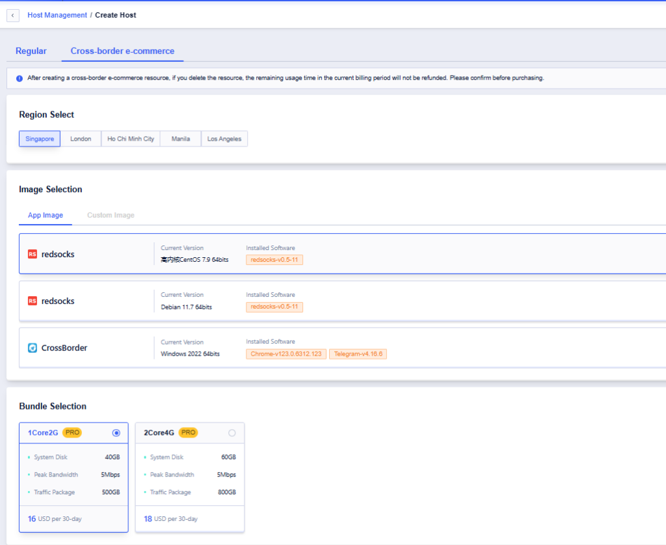Select the 2Core4G bundle radio button

(x=232, y=433)
